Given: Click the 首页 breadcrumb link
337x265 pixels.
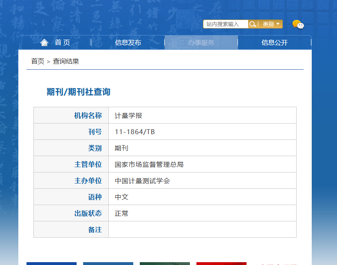Looking at the screenshot, I should (x=37, y=61).
